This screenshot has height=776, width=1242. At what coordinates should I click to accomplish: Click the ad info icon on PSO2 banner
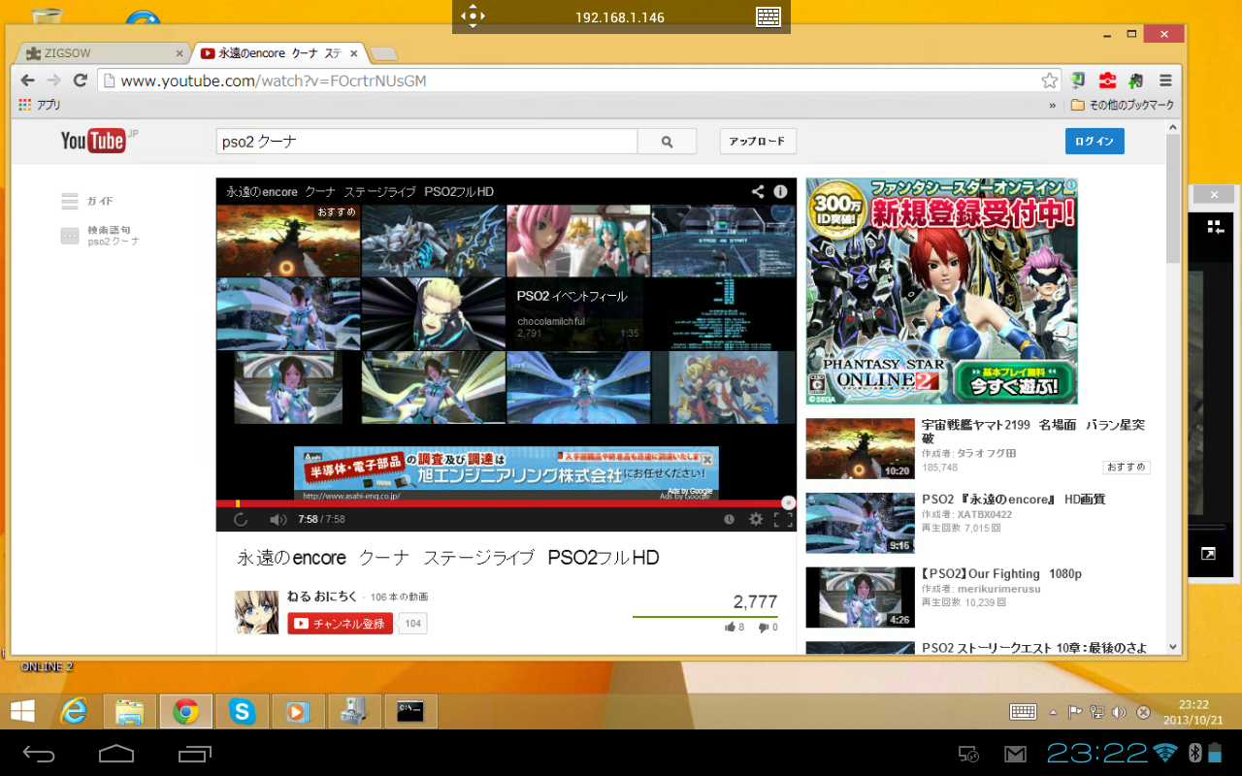pos(1070,183)
